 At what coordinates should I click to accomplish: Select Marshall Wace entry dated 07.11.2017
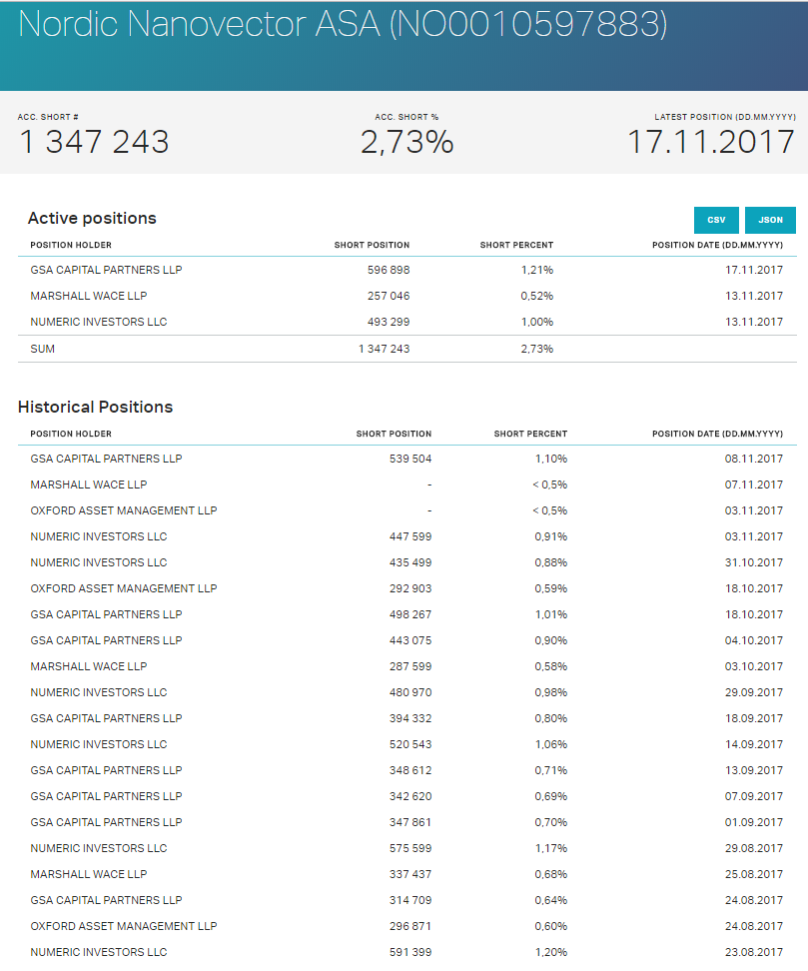(89, 485)
